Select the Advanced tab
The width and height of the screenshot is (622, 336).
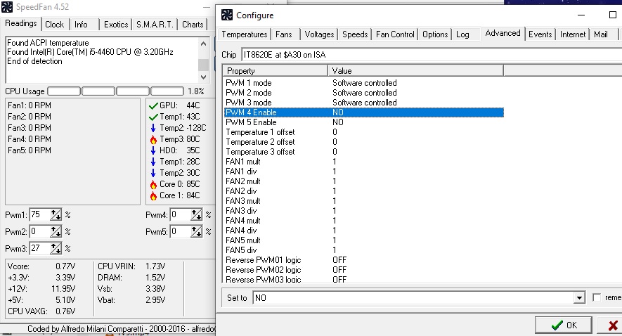tap(503, 33)
